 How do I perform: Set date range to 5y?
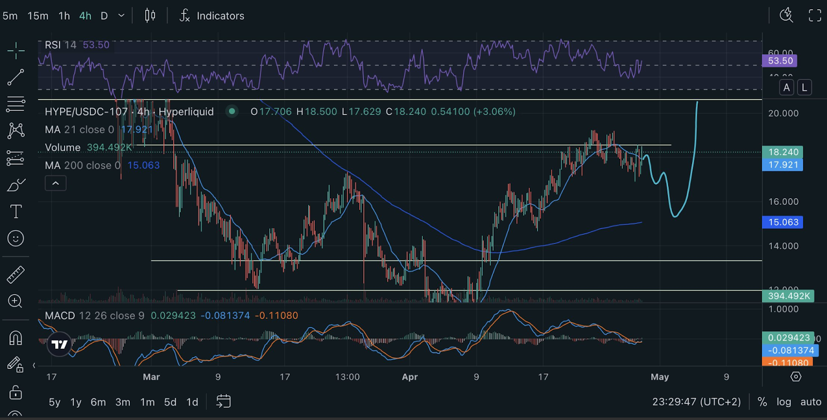click(x=54, y=402)
